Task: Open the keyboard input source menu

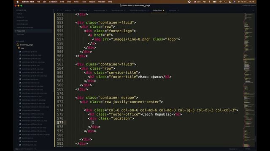Action: pyautogui.click(x=197, y=2)
